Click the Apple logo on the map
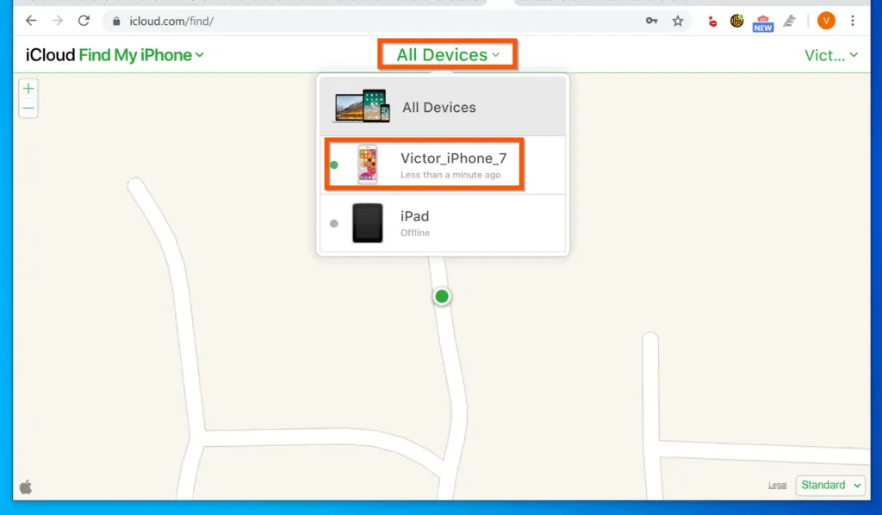This screenshot has height=515, width=882. pyautogui.click(x=26, y=487)
